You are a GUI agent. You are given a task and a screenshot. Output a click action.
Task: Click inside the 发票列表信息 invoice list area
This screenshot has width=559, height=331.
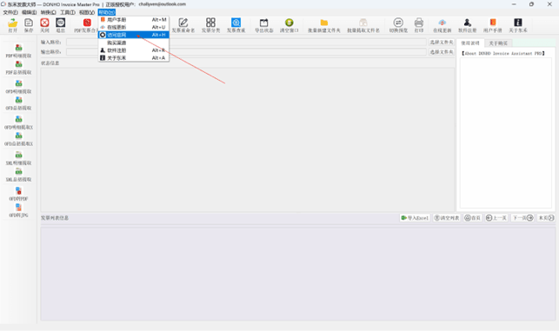point(297,274)
